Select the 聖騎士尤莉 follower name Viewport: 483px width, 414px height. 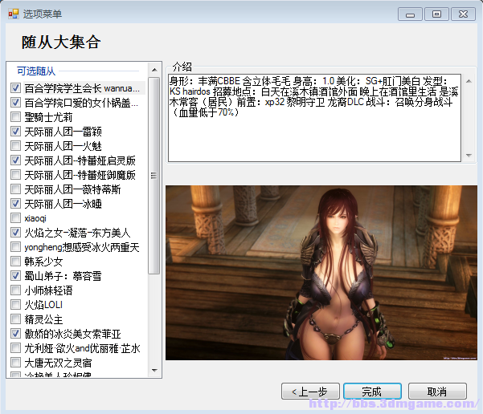click(48, 117)
